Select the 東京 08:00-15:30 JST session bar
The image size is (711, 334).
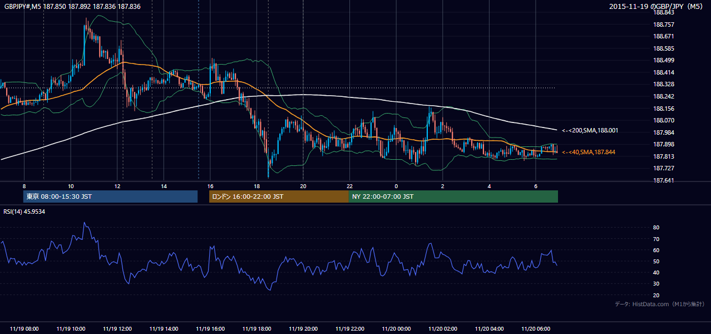click(x=110, y=197)
